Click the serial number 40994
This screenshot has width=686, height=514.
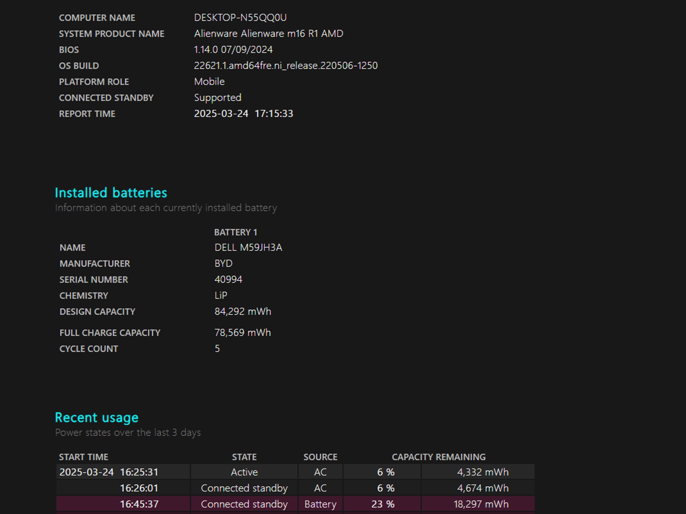[228, 279]
